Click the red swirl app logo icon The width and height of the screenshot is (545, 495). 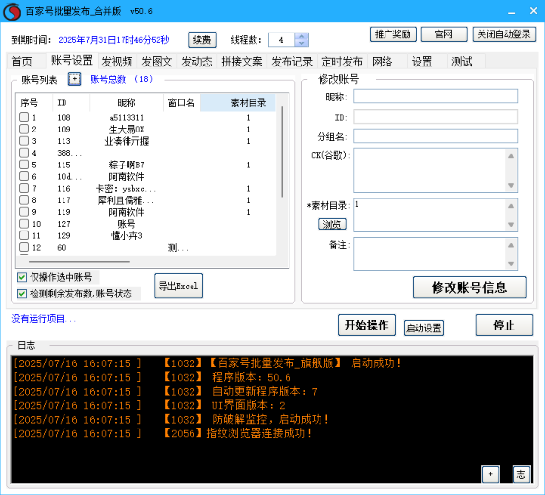click(x=12, y=11)
